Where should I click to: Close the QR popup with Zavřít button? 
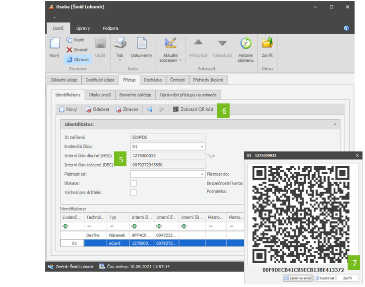[x=348, y=278]
